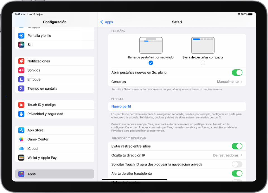Screen dimensions: 268x193
Task: Open the Cerrarlas options showing Manualmente
Action: click(229, 82)
